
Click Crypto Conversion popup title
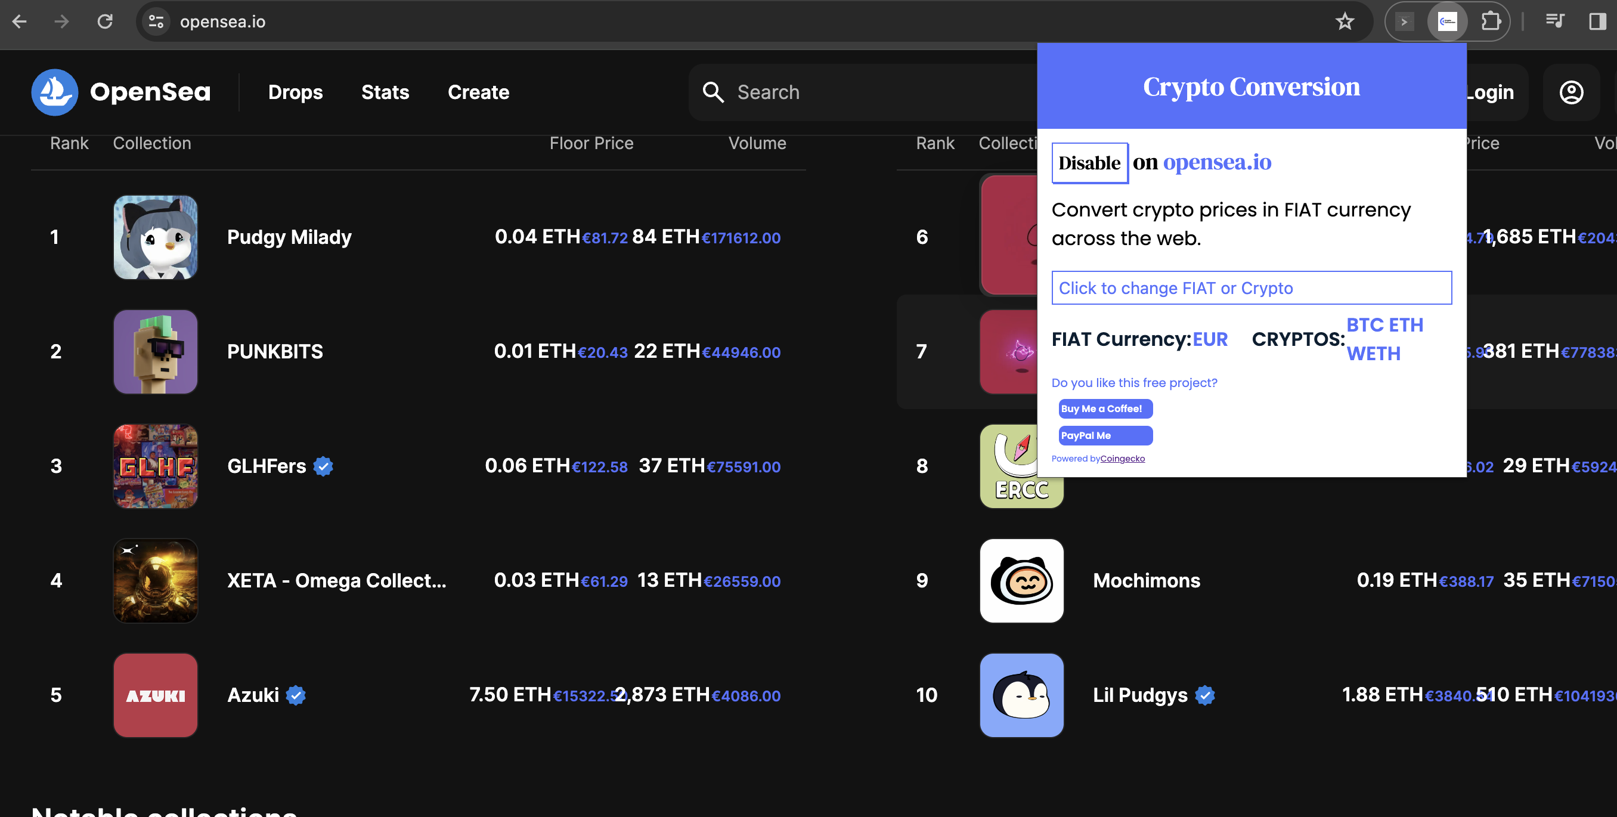[x=1251, y=86]
